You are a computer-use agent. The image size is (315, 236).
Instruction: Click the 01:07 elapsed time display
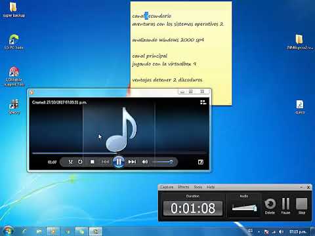click(52, 162)
